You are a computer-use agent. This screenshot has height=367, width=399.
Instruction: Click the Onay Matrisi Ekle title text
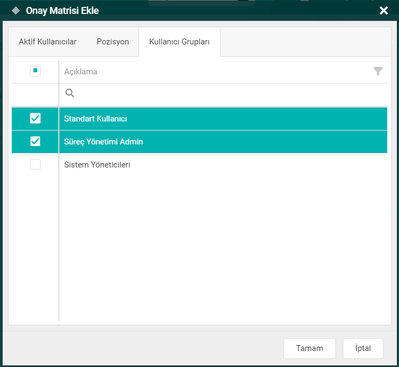point(62,11)
